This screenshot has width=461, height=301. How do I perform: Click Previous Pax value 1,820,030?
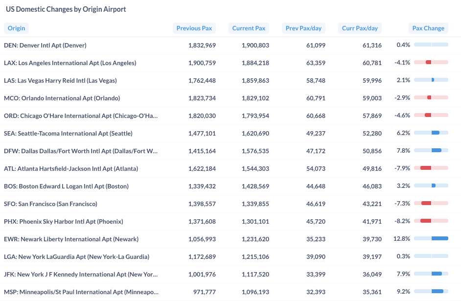(x=202, y=116)
